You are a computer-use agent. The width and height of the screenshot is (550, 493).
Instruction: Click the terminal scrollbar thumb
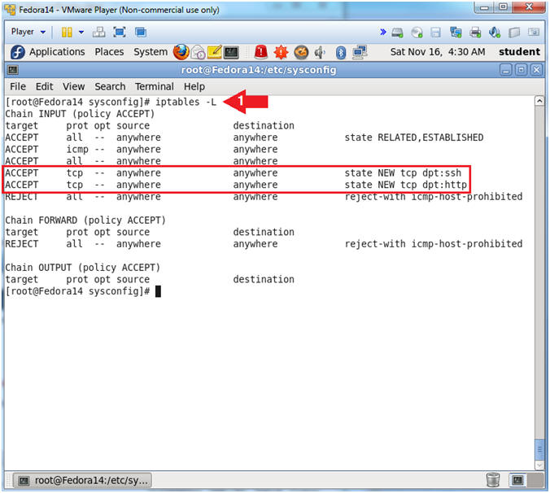click(x=539, y=449)
